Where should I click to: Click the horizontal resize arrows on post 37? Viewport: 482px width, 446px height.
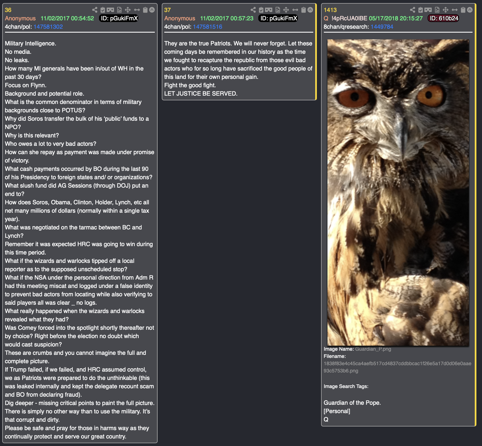[295, 10]
